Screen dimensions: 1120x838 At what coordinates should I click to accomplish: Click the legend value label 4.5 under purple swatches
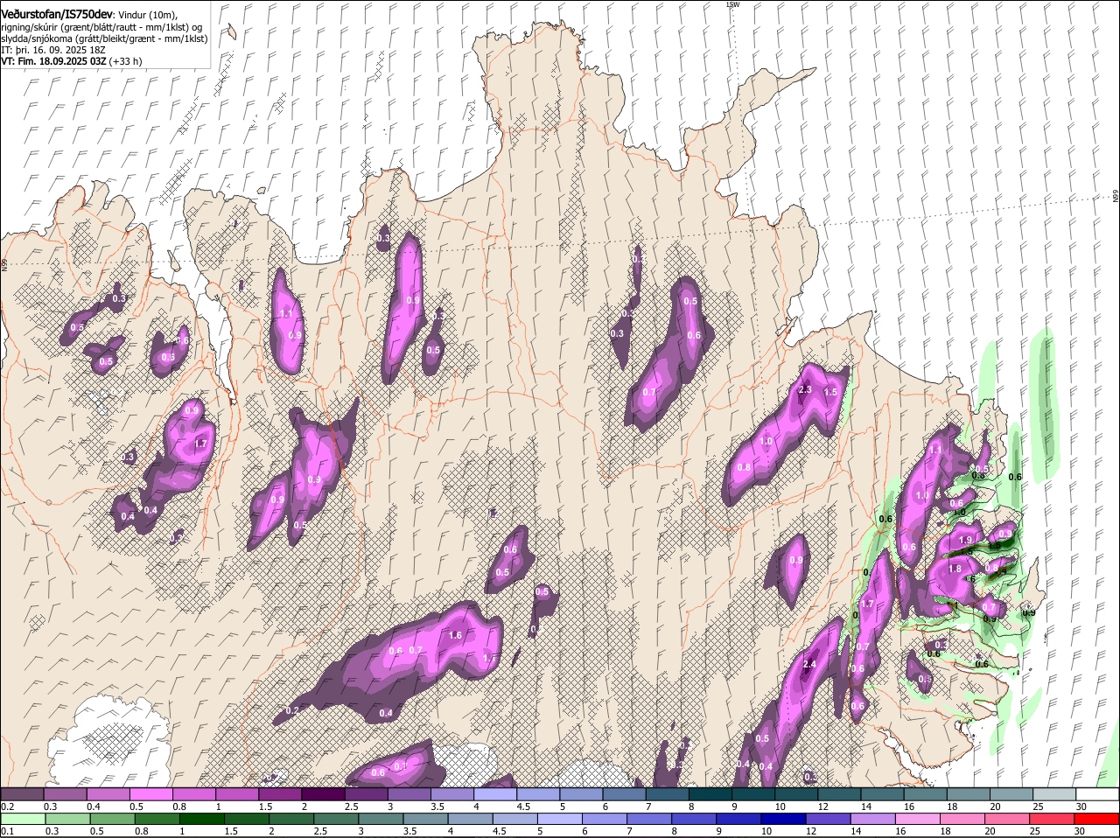pos(524,807)
